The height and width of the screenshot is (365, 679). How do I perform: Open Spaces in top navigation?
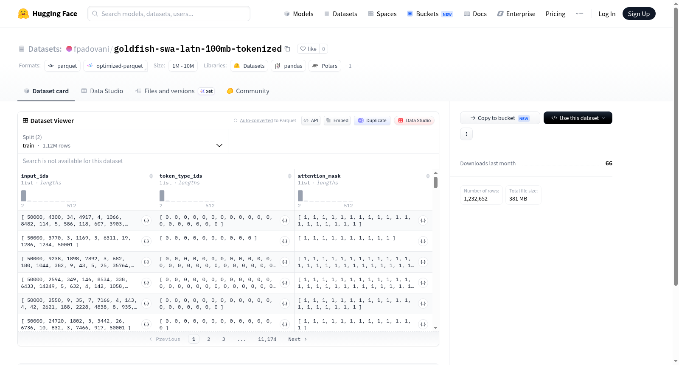point(382,14)
